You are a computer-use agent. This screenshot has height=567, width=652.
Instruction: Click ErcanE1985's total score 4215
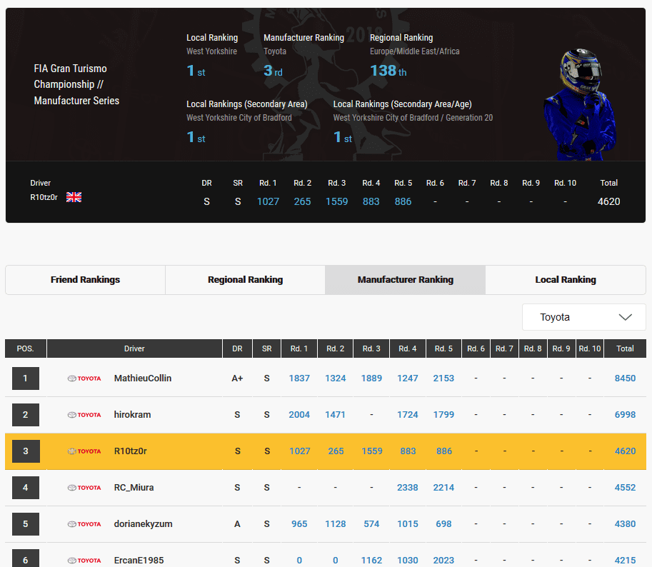(625, 561)
